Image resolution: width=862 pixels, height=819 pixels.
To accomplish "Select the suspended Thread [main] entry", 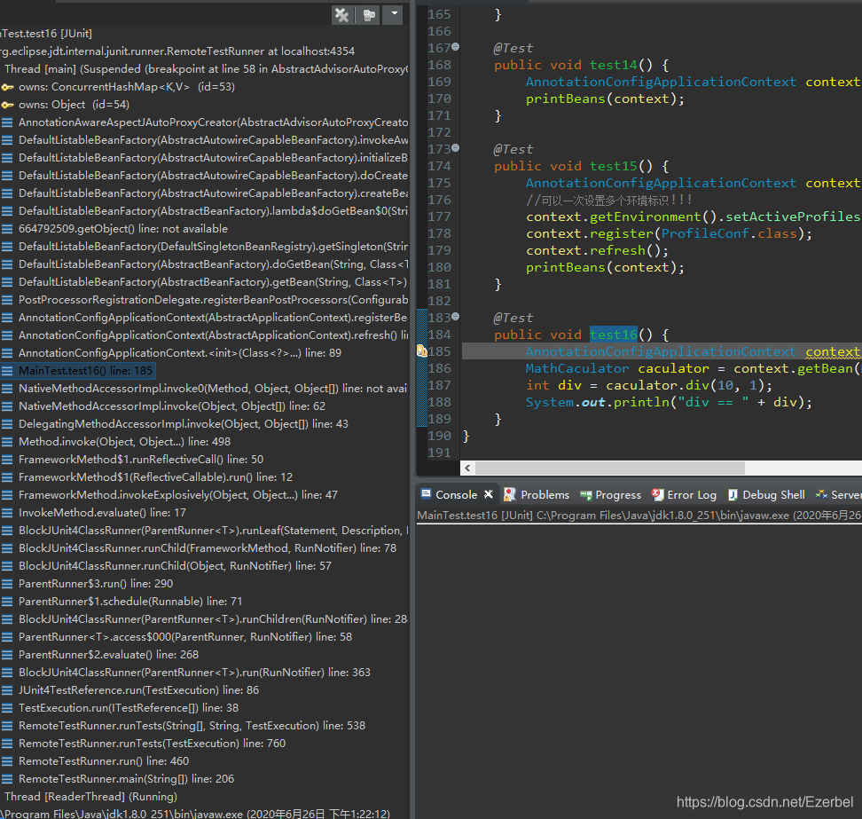I will pos(206,68).
